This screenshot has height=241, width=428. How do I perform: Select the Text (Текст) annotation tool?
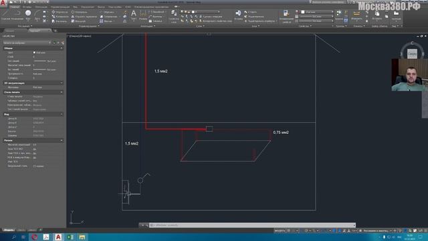click(x=134, y=15)
